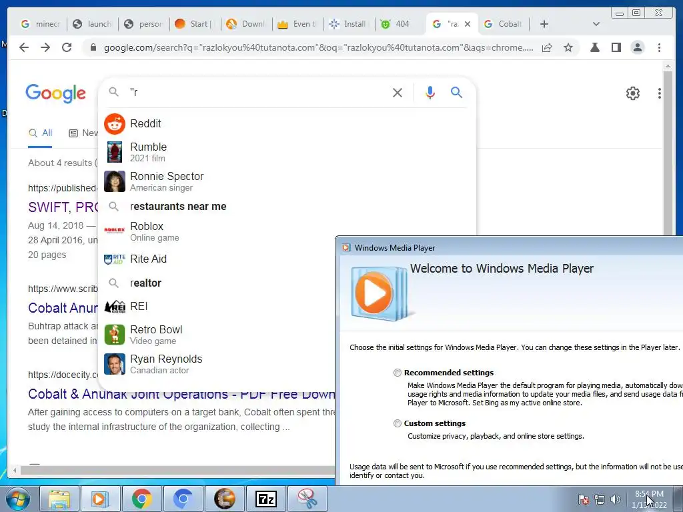Close the active Google search tab

tap(468, 24)
